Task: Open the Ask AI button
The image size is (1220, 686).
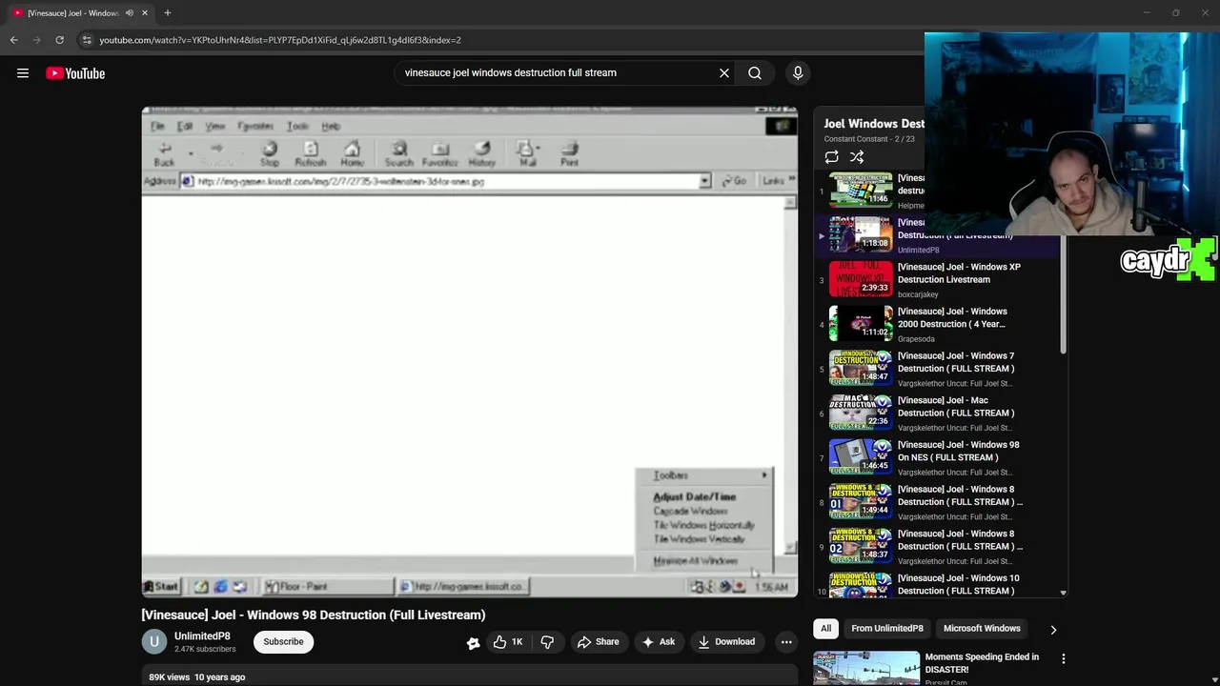Action: point(659,642)
